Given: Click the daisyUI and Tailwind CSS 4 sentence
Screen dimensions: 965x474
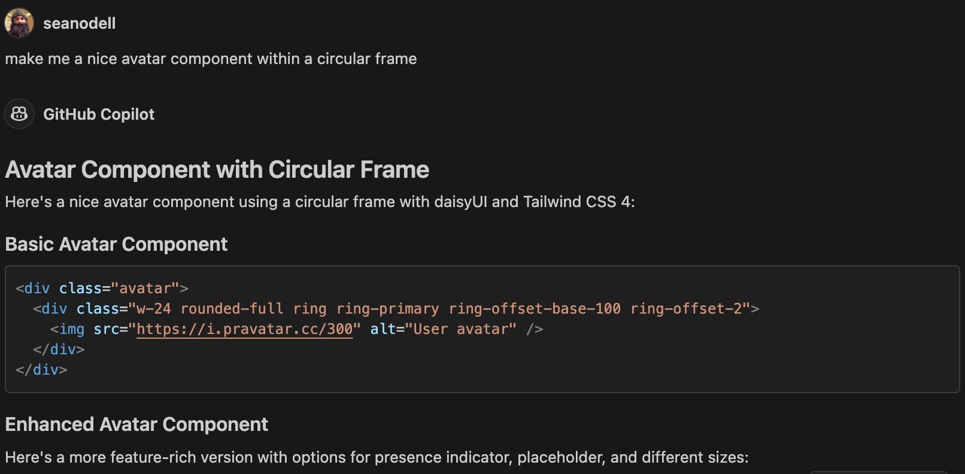Looking at the screenshot, I should coord(320,202).
